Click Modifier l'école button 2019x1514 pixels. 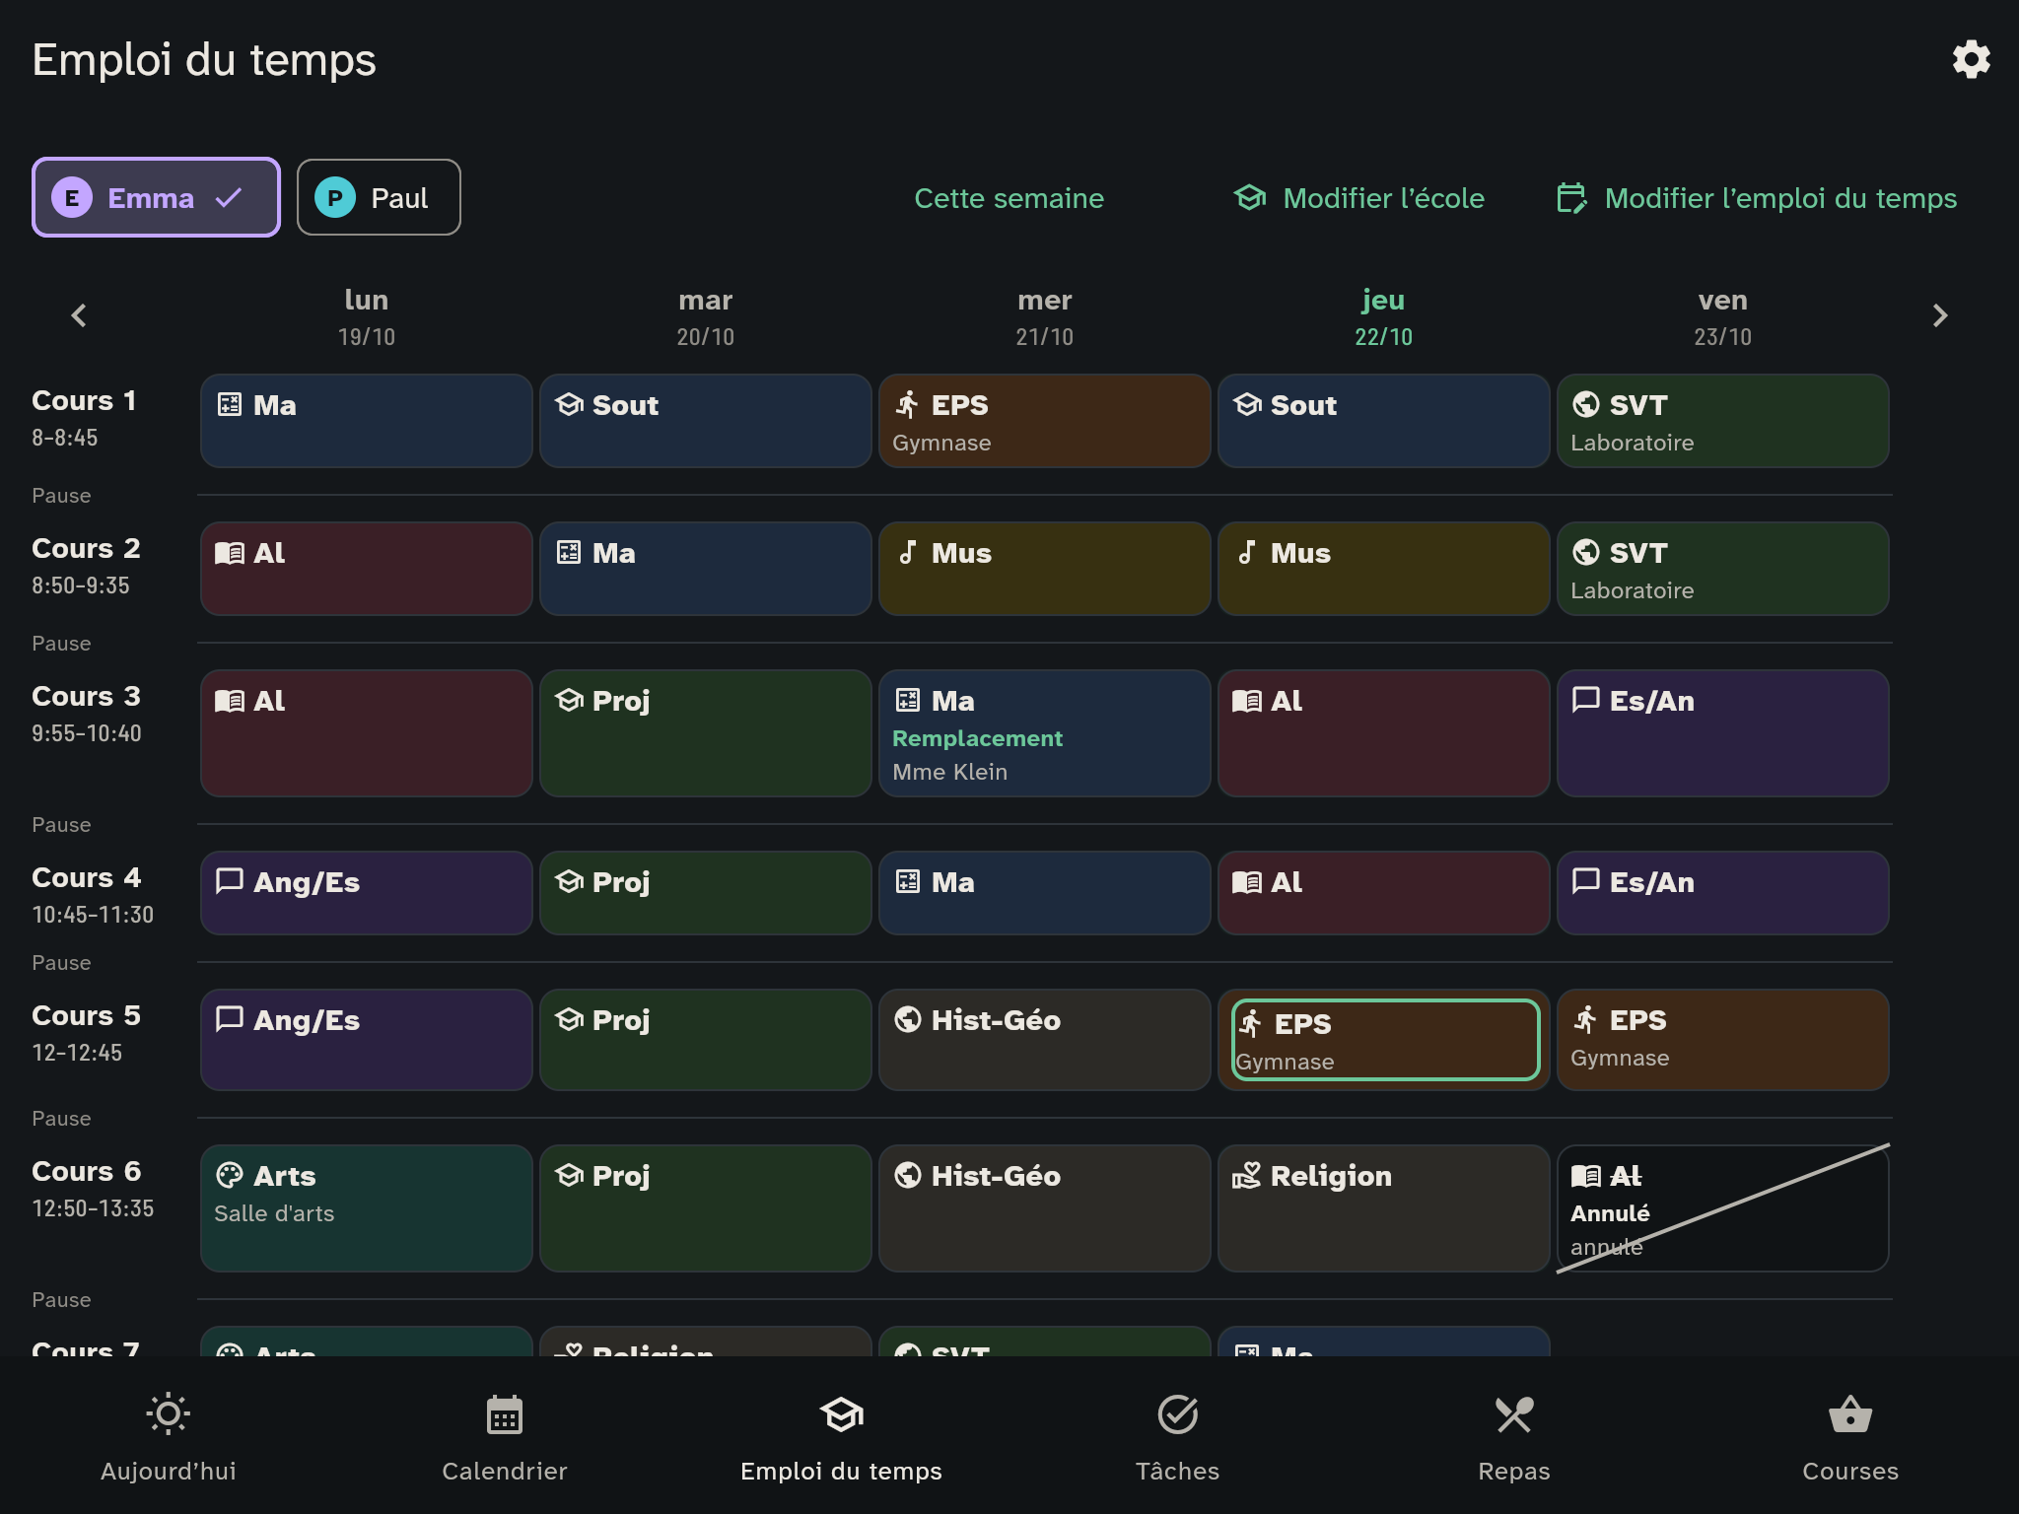1358,198
